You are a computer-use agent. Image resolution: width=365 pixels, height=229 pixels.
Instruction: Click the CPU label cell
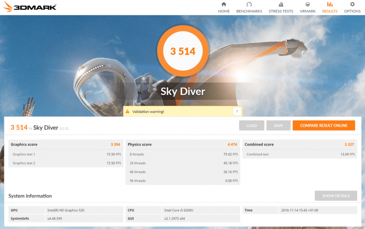[143, 210]
